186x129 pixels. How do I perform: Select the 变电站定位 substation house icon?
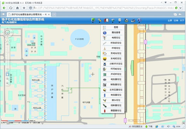(x=104, y=54)
